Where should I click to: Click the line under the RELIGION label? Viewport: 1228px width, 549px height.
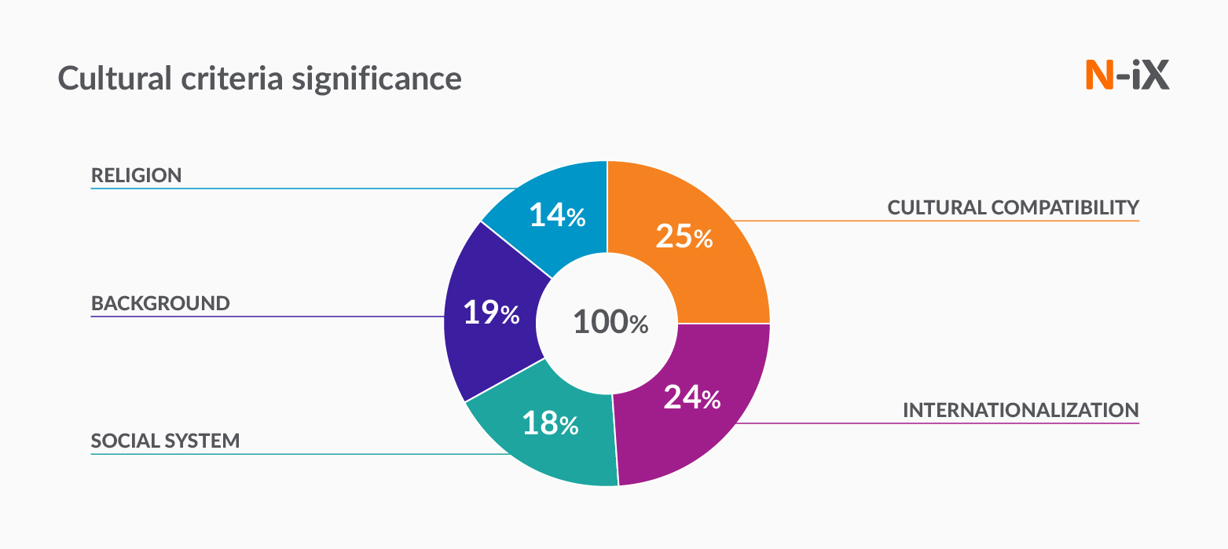tap(299, 188)
